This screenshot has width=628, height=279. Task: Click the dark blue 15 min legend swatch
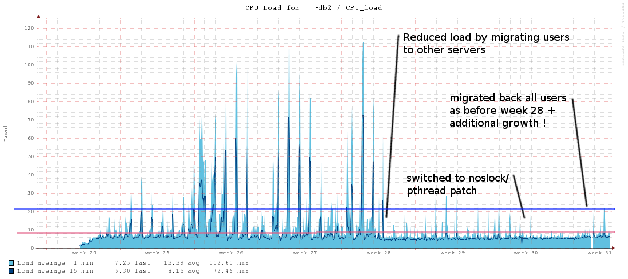pyautogui.click(x=11, y=271)
